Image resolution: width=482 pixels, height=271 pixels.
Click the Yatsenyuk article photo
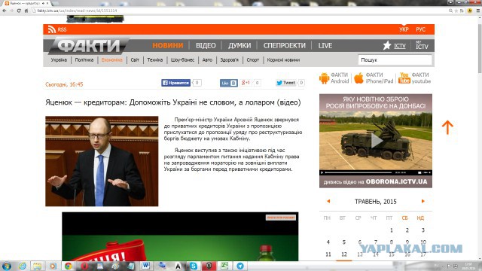(102, 161)
